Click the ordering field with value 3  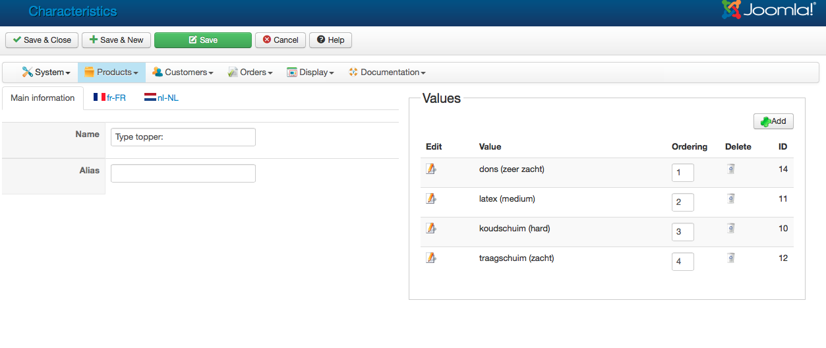(683, 232)
